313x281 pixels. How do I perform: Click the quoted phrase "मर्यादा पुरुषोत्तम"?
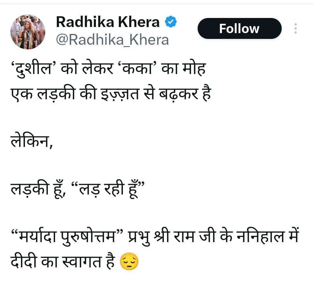67,236
